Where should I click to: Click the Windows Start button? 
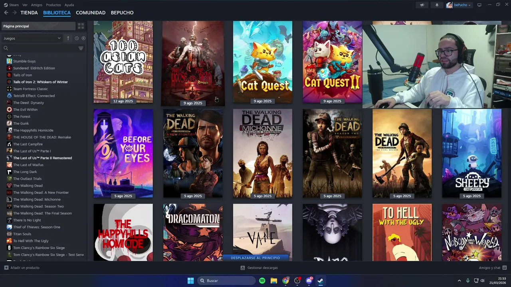(x=190, y=281)
